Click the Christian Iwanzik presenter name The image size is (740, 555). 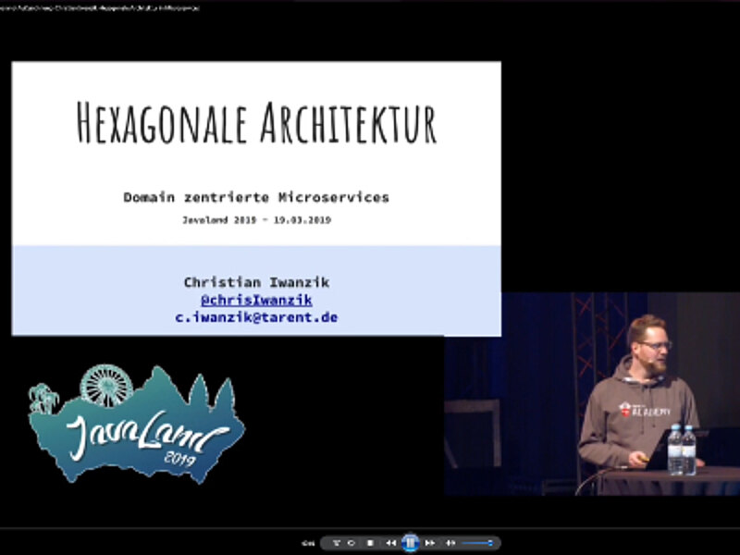[x=256, y=282]
